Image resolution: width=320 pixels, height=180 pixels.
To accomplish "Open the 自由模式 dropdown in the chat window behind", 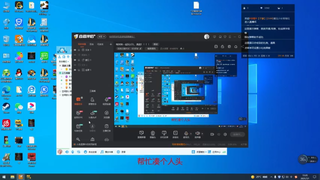I will click(63, 61).
